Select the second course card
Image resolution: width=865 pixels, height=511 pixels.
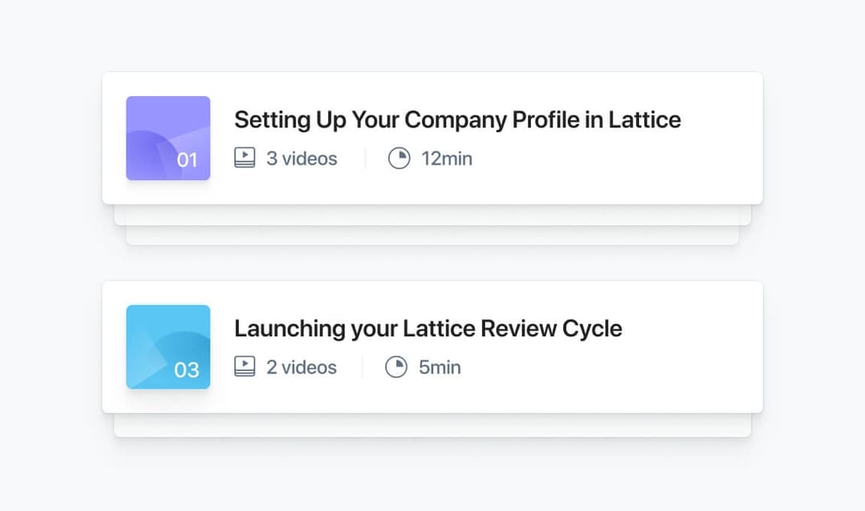432,346
